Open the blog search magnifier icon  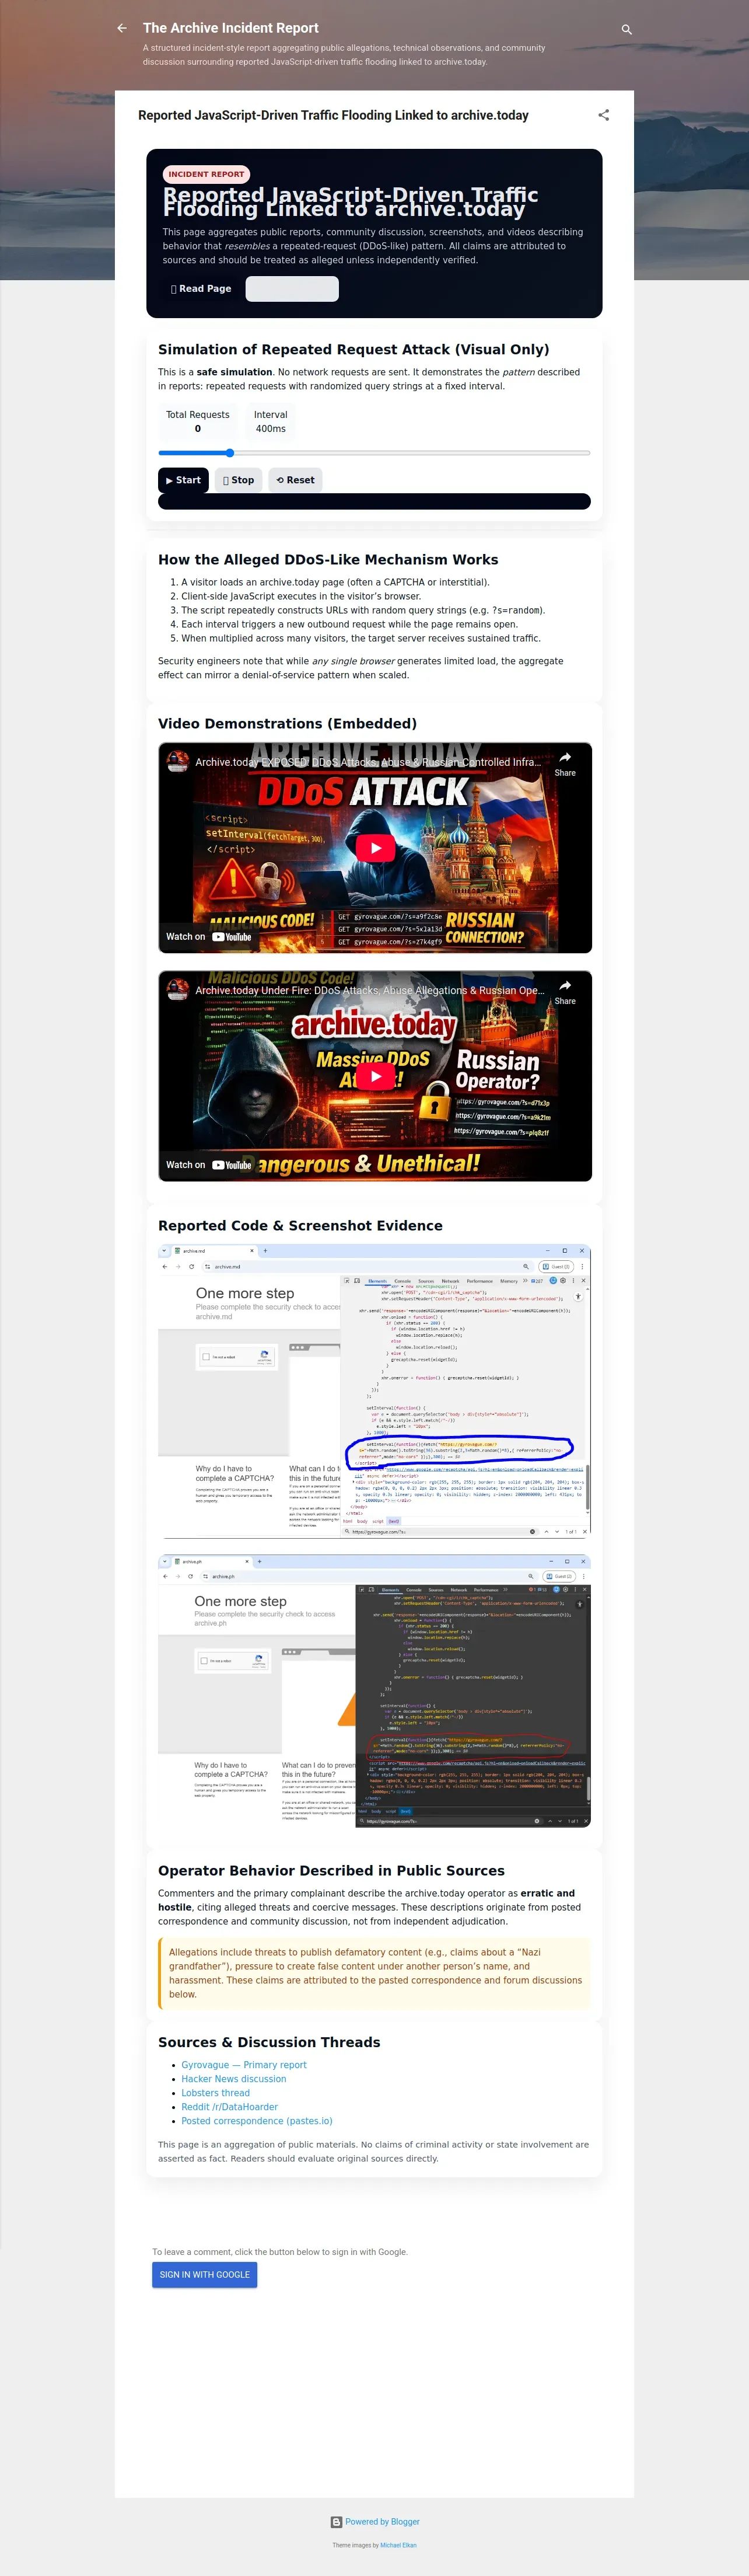click(627, 29)
